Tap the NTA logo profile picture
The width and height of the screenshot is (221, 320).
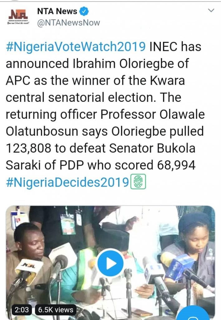[17, 17]
